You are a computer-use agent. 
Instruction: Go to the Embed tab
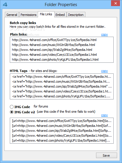pyautogui.click(x=60, y=15)
